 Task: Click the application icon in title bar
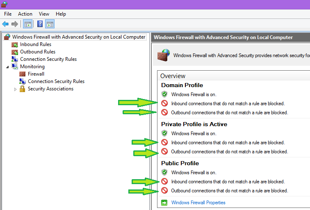4,5
